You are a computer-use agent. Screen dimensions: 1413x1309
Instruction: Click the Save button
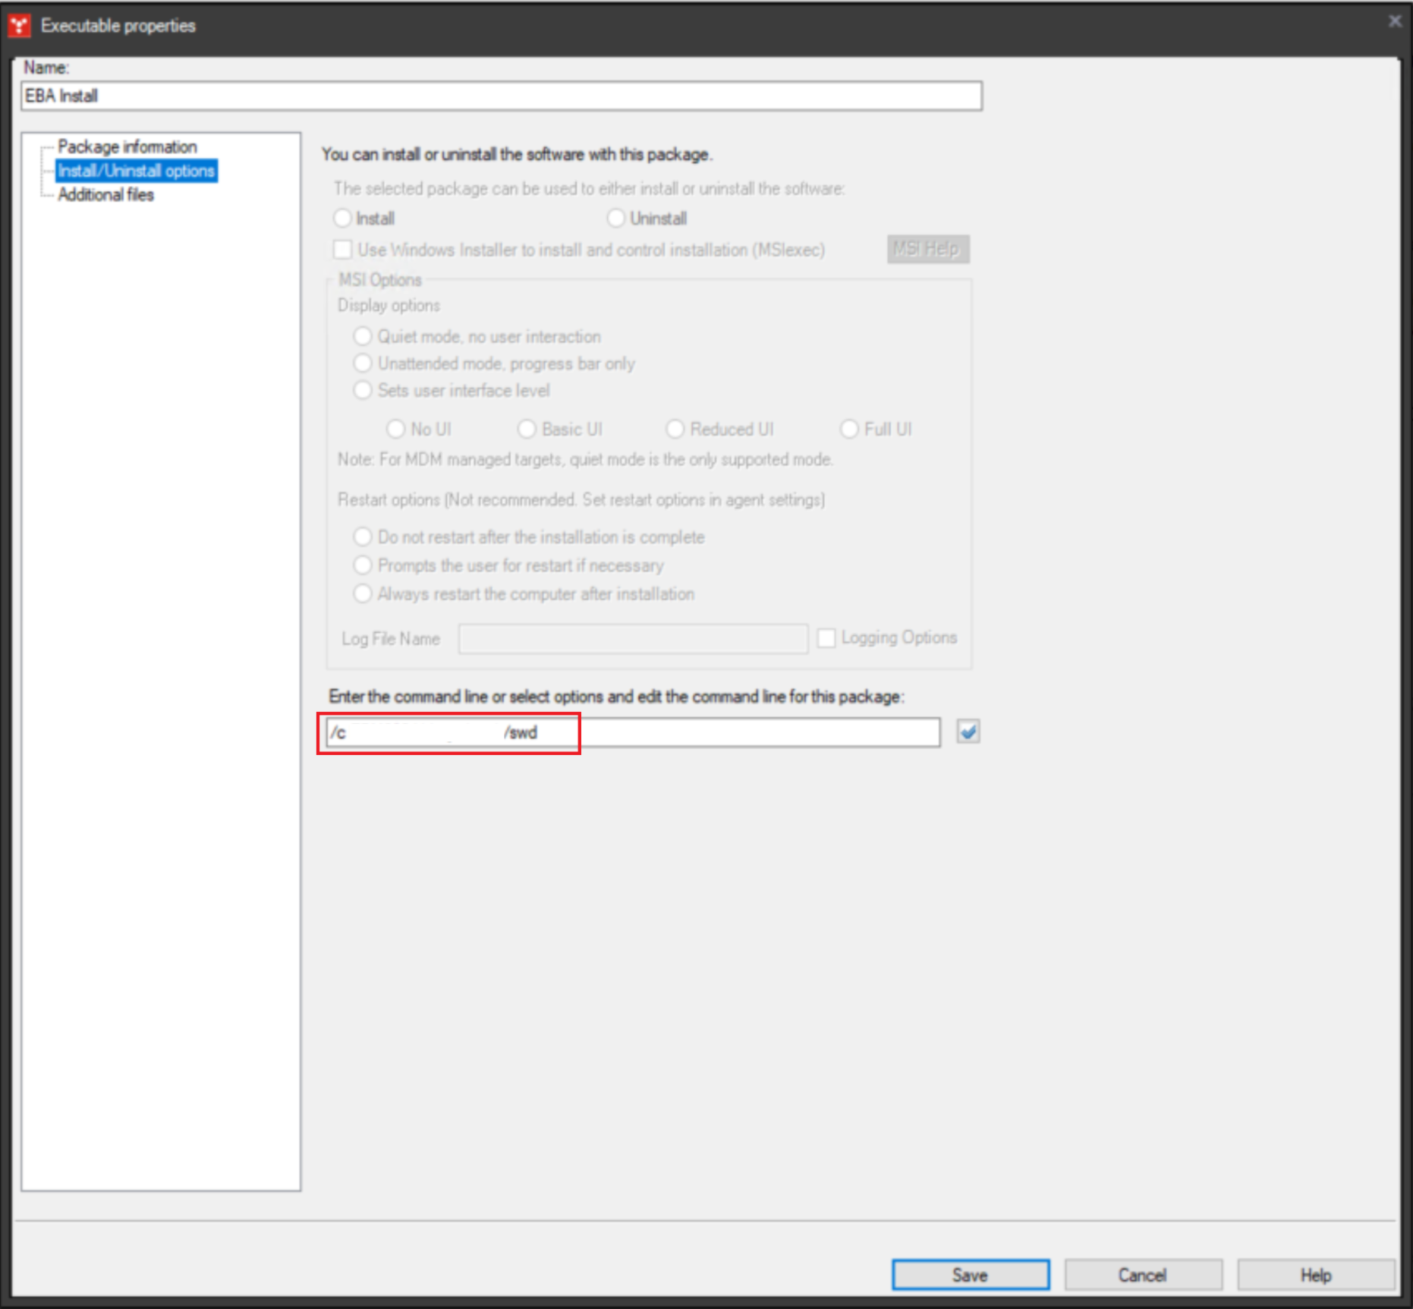pyautogui.click(x=969, y=1276)
